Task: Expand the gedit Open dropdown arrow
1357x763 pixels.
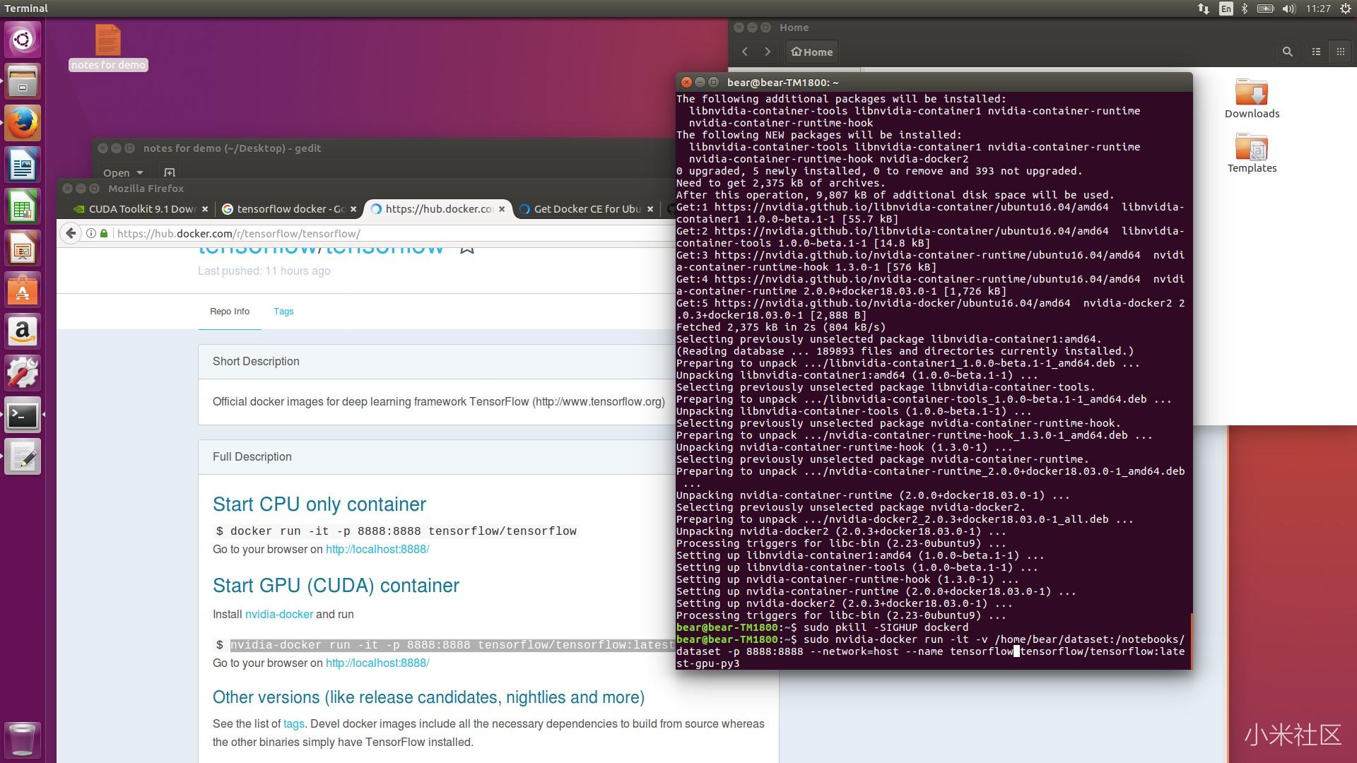Action: coord(140,172)
